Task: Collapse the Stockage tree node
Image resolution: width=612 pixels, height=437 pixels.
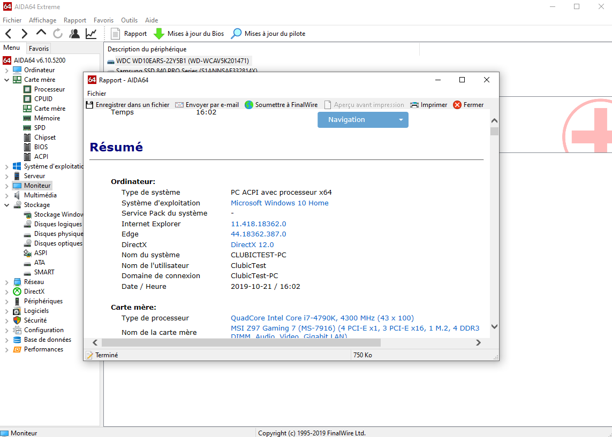Action: (x=6, y=205)
